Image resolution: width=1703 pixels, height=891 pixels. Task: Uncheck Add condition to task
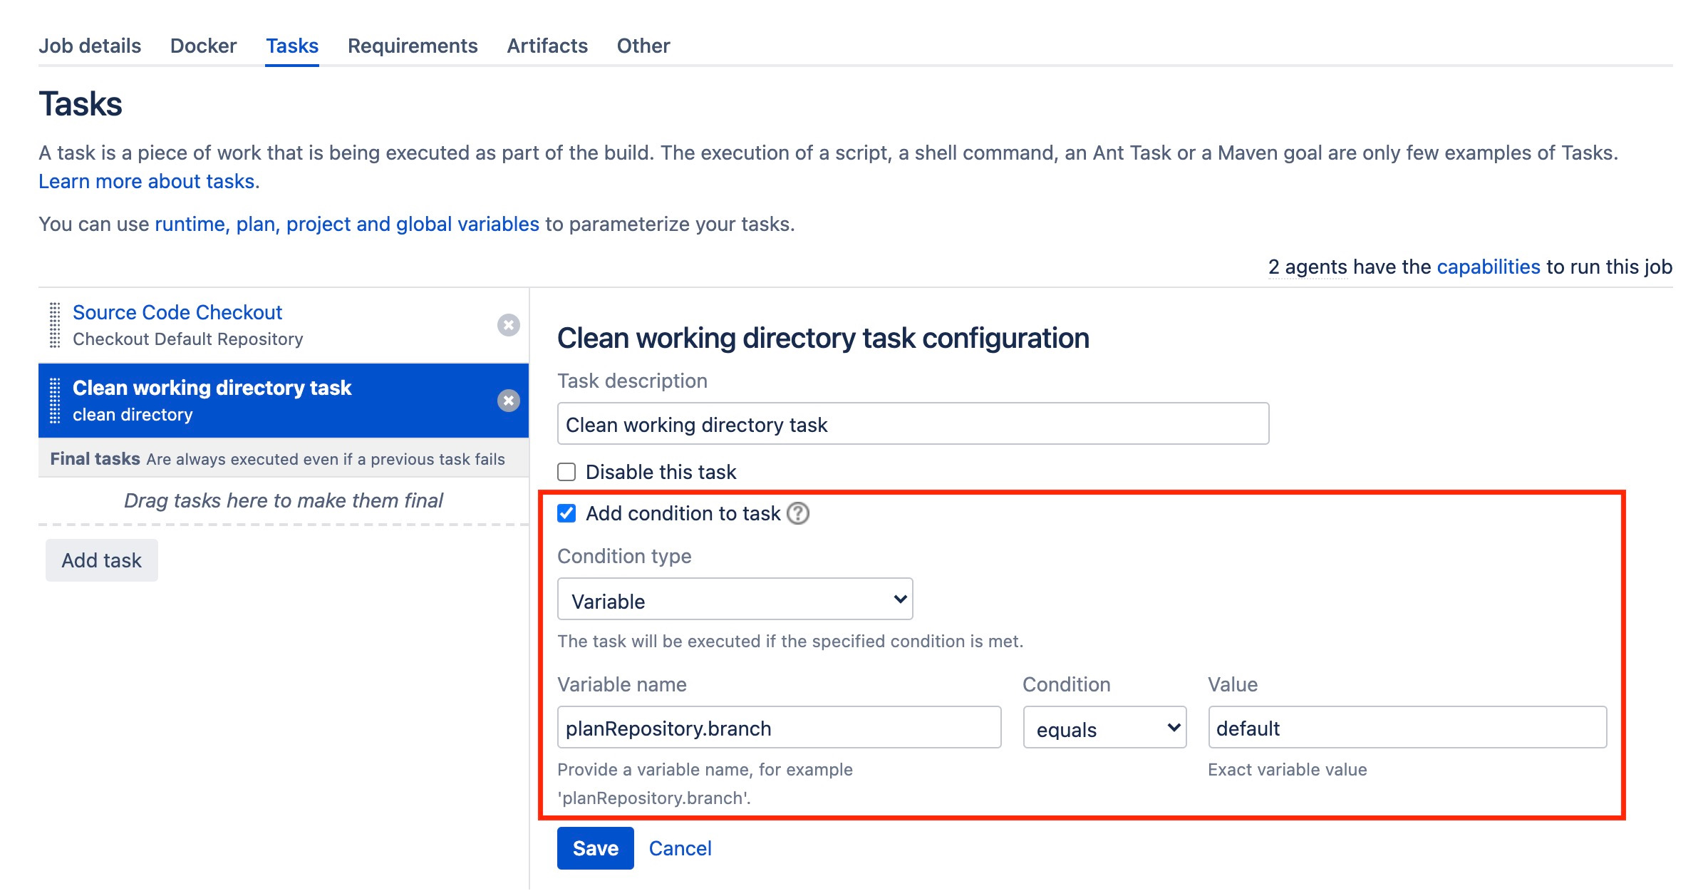coord(566,513)
